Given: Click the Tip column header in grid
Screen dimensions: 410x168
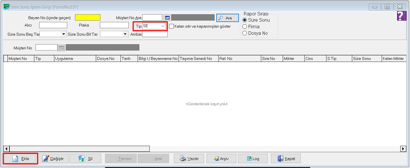Looking at the screenshot, I should coord(44,58).
